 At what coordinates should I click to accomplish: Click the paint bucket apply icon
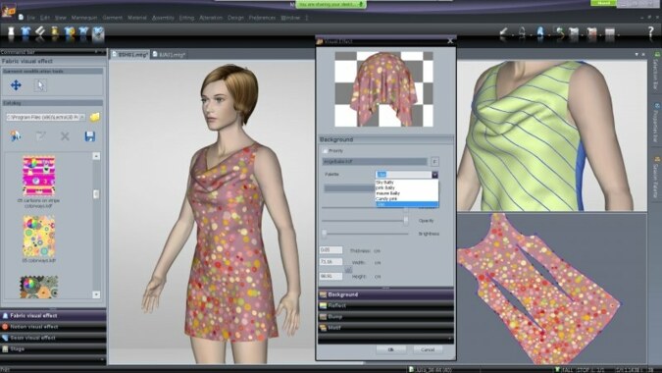click(16, 136)
